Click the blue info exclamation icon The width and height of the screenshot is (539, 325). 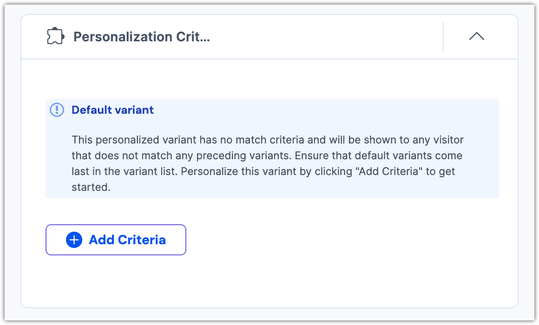tap(57, 110)
